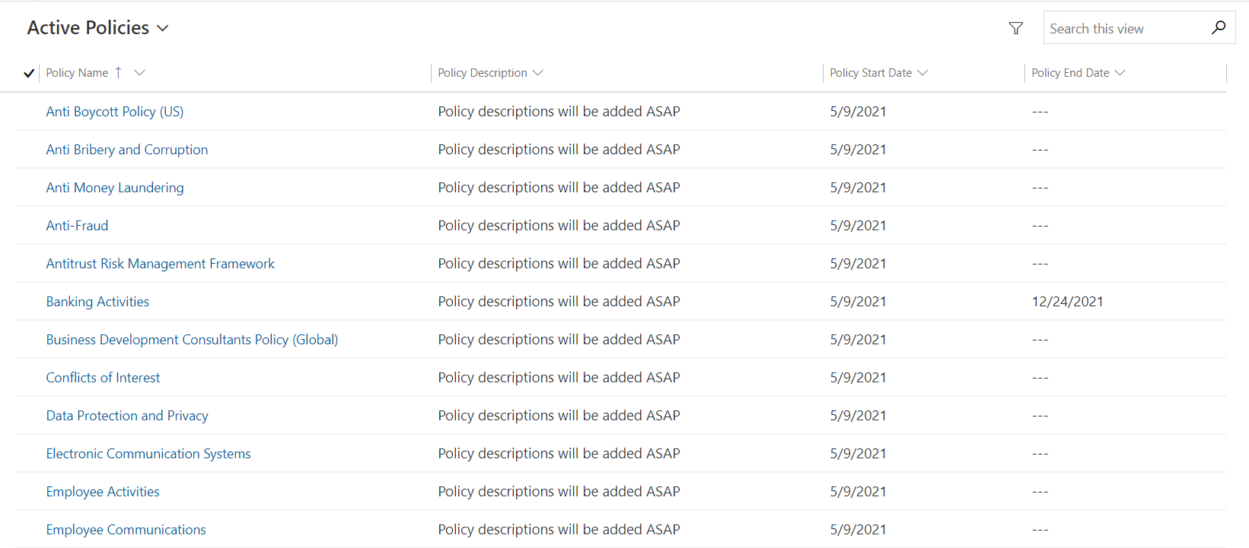Open the filter funnel icon
This screenshot has height=548, width=1249.
(x=1015, y=28)
